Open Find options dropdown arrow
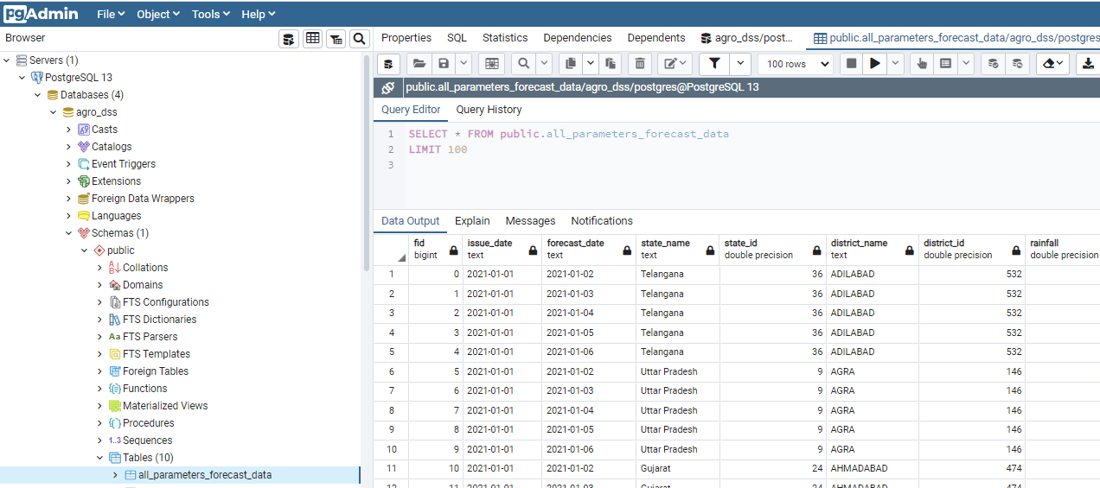1100x488 pixels. pyautogui.click(x=544, y=64)
